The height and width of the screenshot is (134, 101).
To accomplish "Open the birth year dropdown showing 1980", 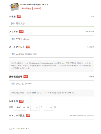I will click(20, 108).
